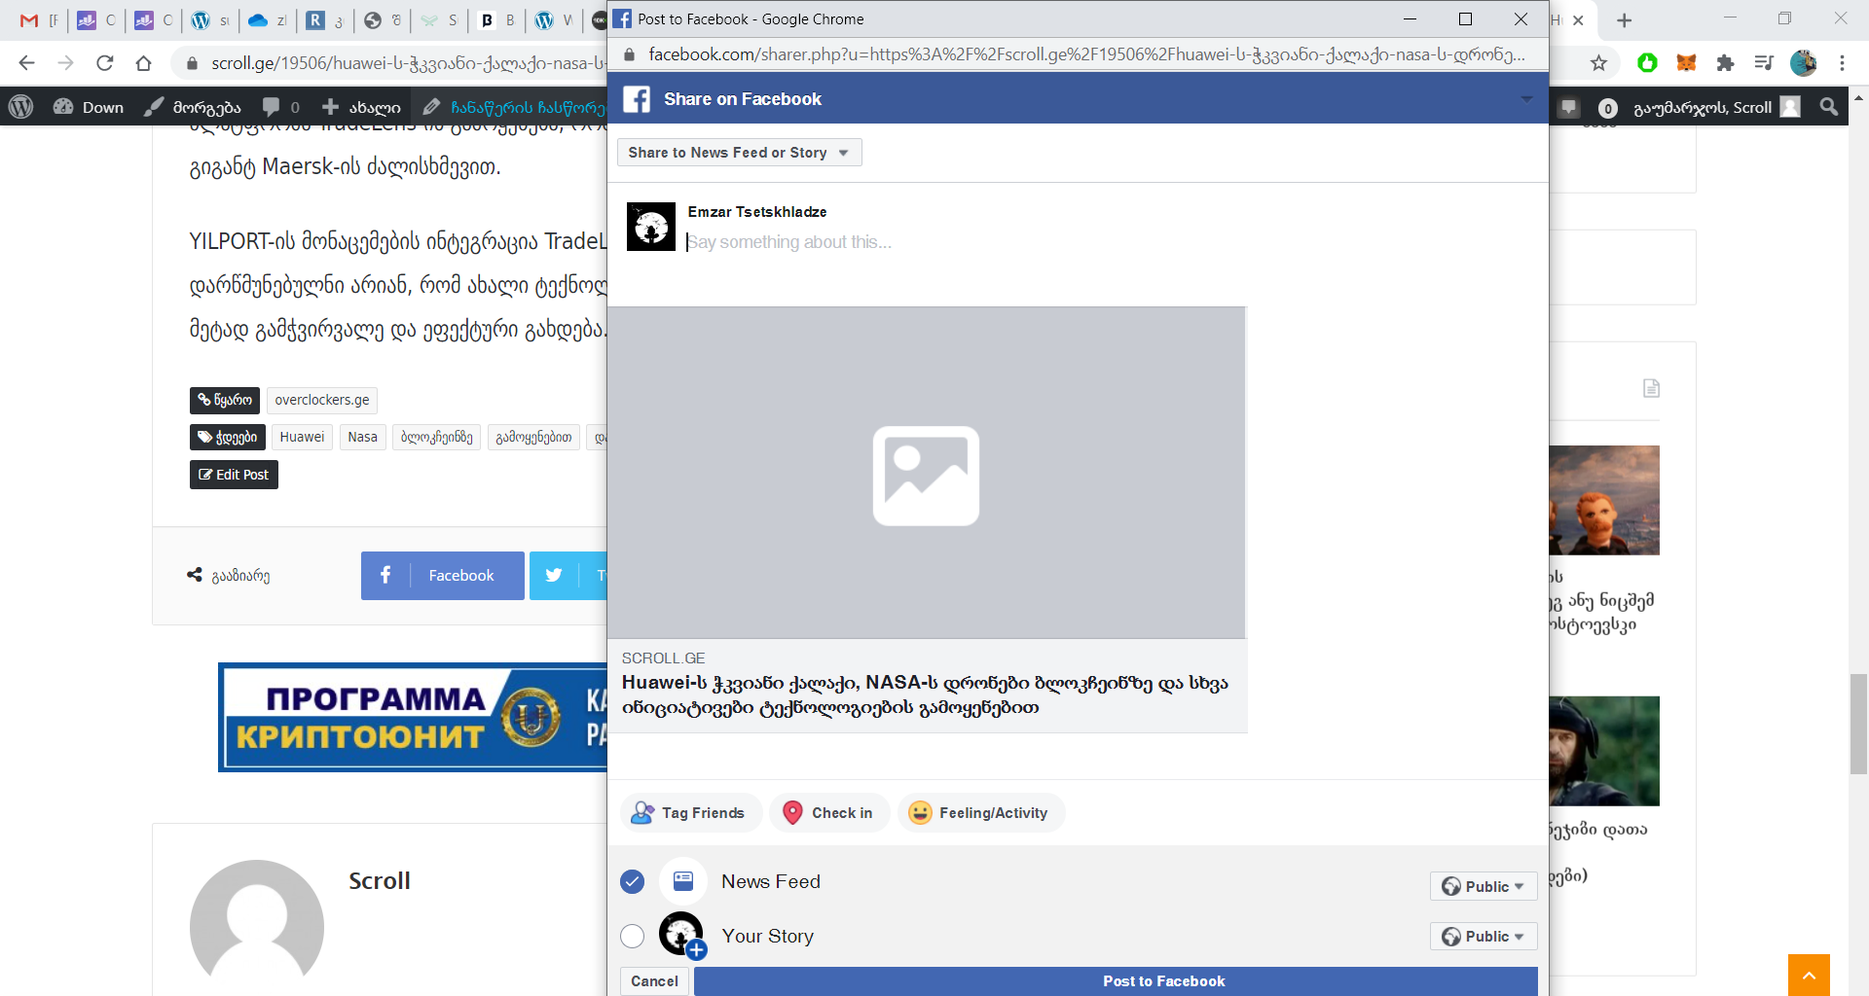1869x996 pixels.
Task: Click the main browser address bar
Action: [407, 63]
